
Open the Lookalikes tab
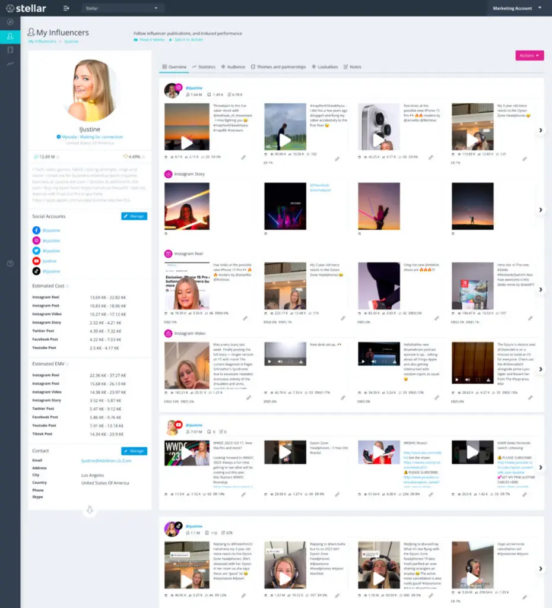coord(325,67)
